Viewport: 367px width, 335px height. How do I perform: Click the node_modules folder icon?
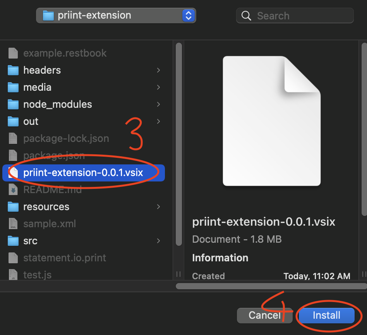click(13, 104)
